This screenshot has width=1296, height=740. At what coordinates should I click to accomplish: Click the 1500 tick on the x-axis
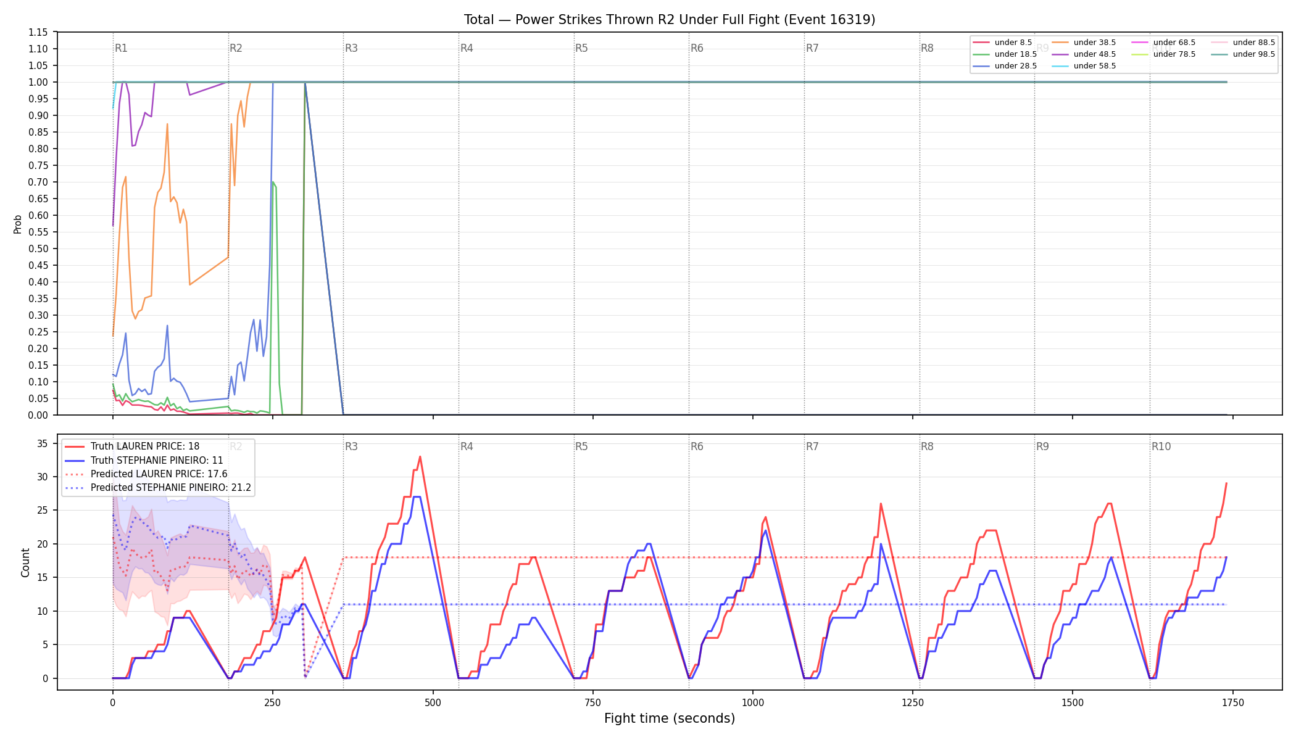coord(1073,702)
